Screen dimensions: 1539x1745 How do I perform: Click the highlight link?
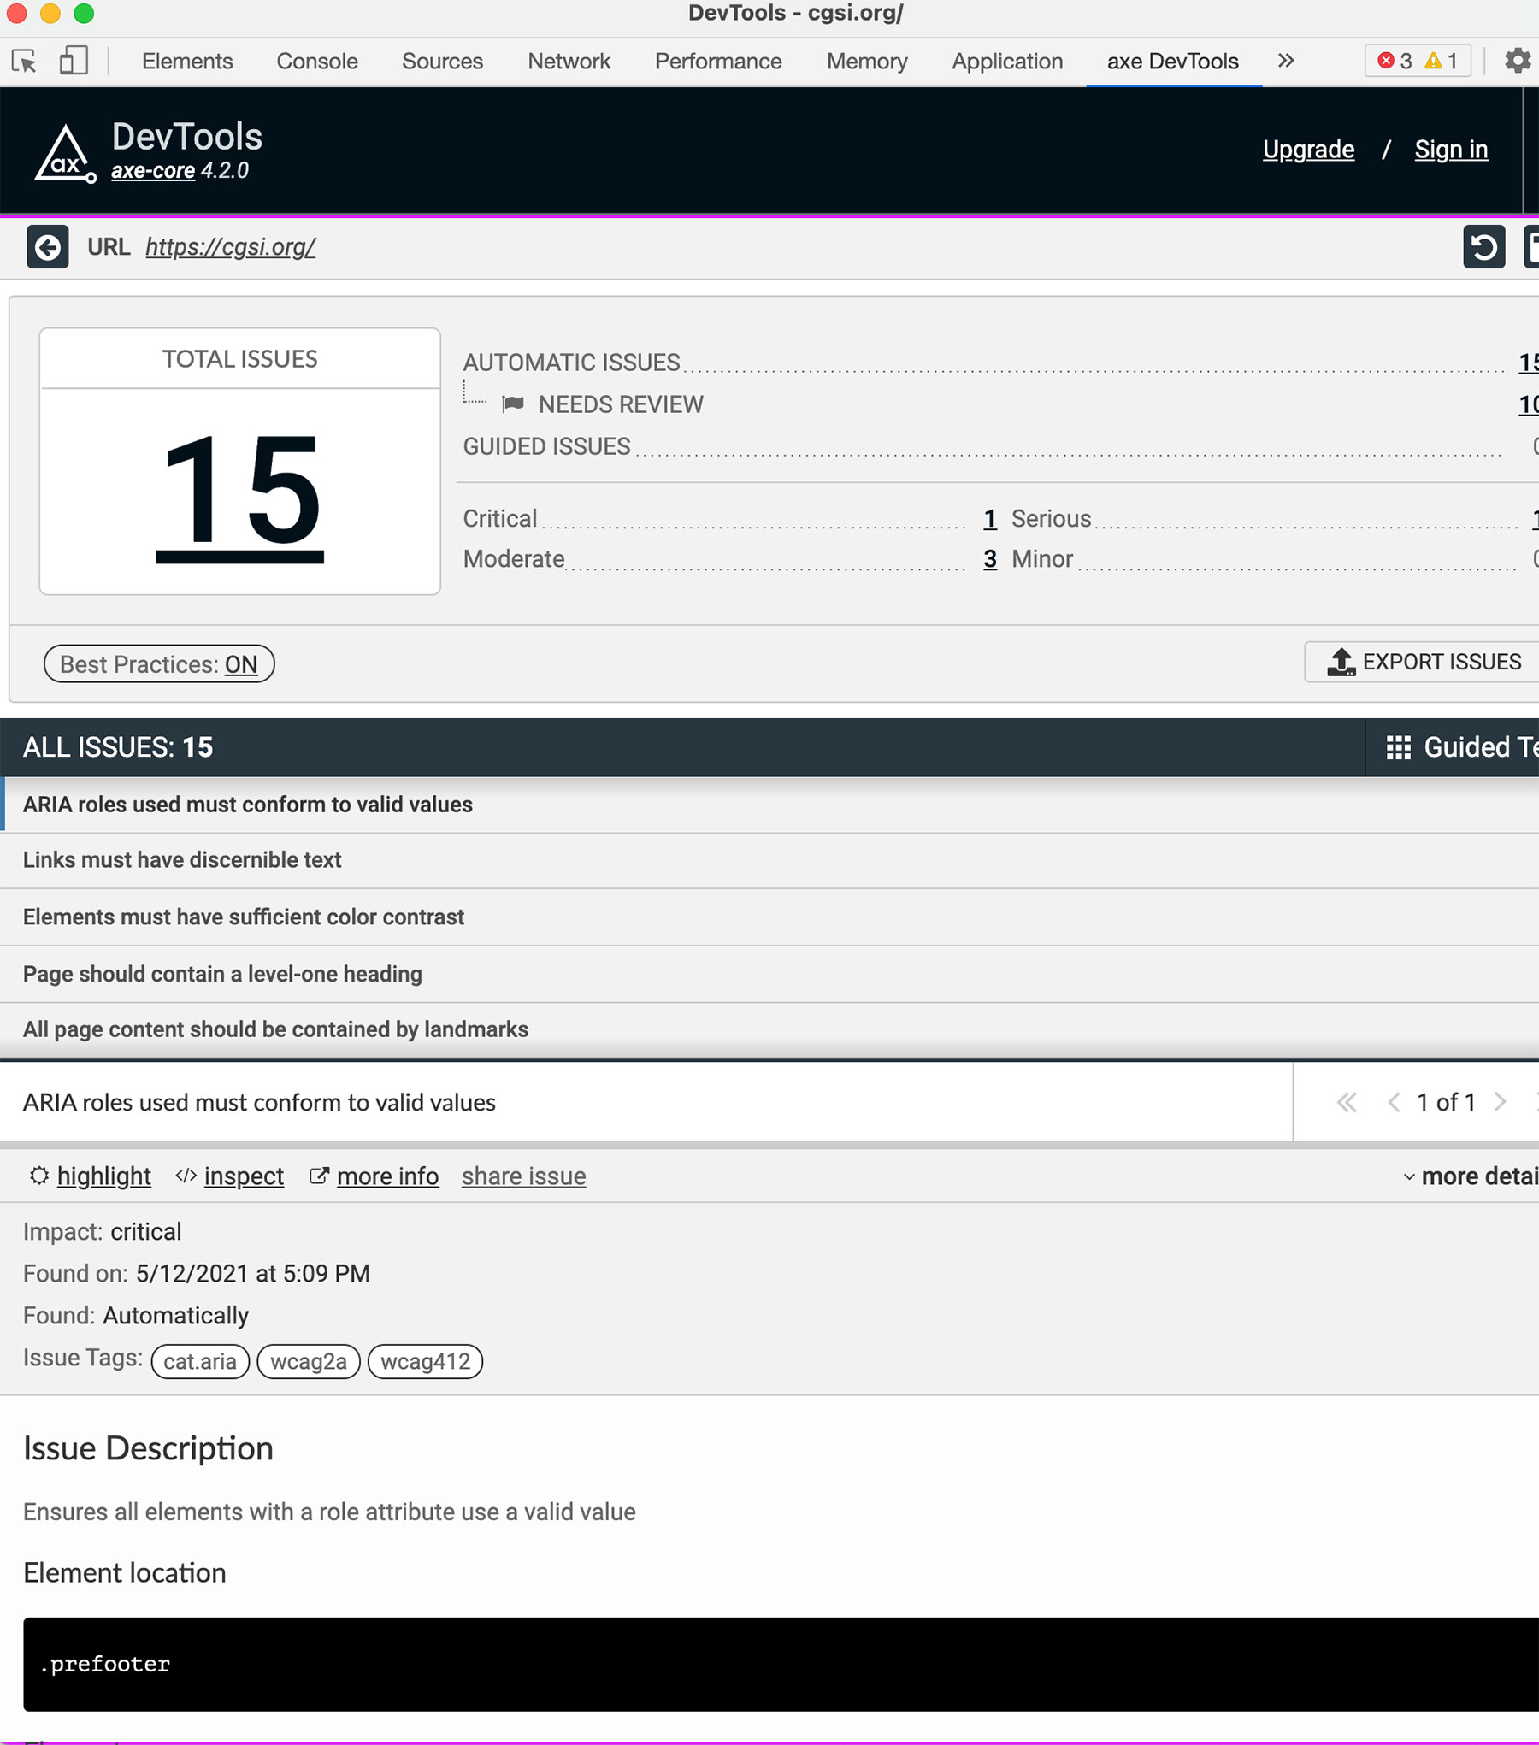pyautogui.click(x=104, y=1176)
